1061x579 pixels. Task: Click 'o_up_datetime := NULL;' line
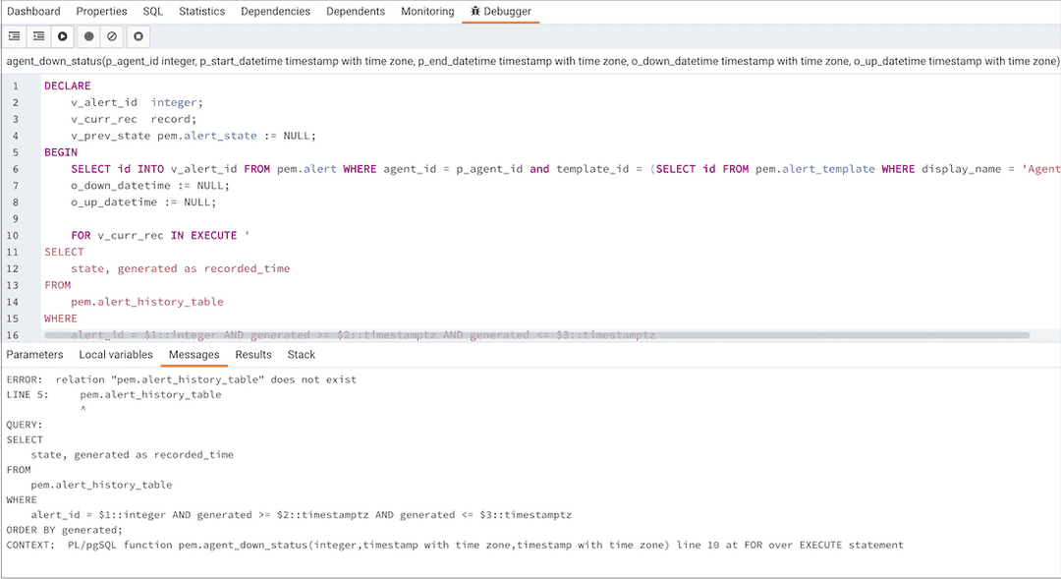[x=143, y=203]
